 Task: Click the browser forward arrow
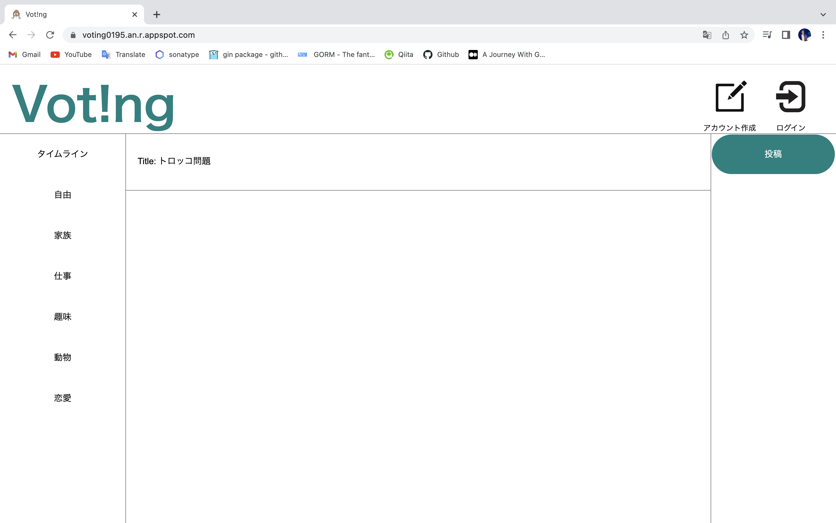31,35
